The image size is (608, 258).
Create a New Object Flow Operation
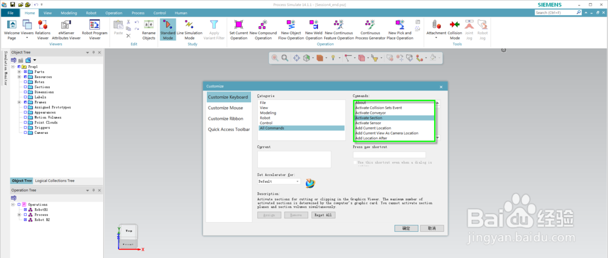[291, 30]
